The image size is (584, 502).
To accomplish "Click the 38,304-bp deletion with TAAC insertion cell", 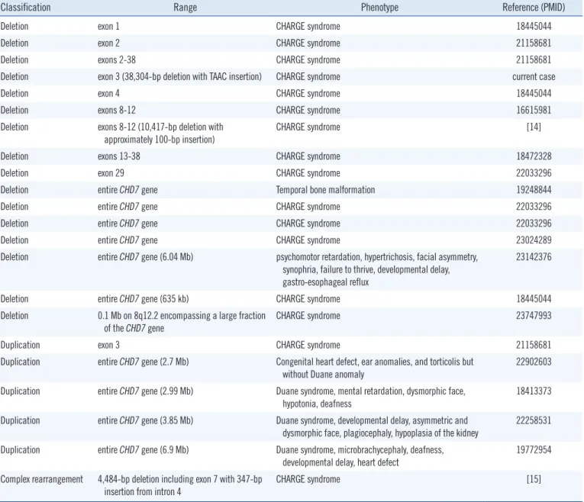I will (x=179, y=76).
